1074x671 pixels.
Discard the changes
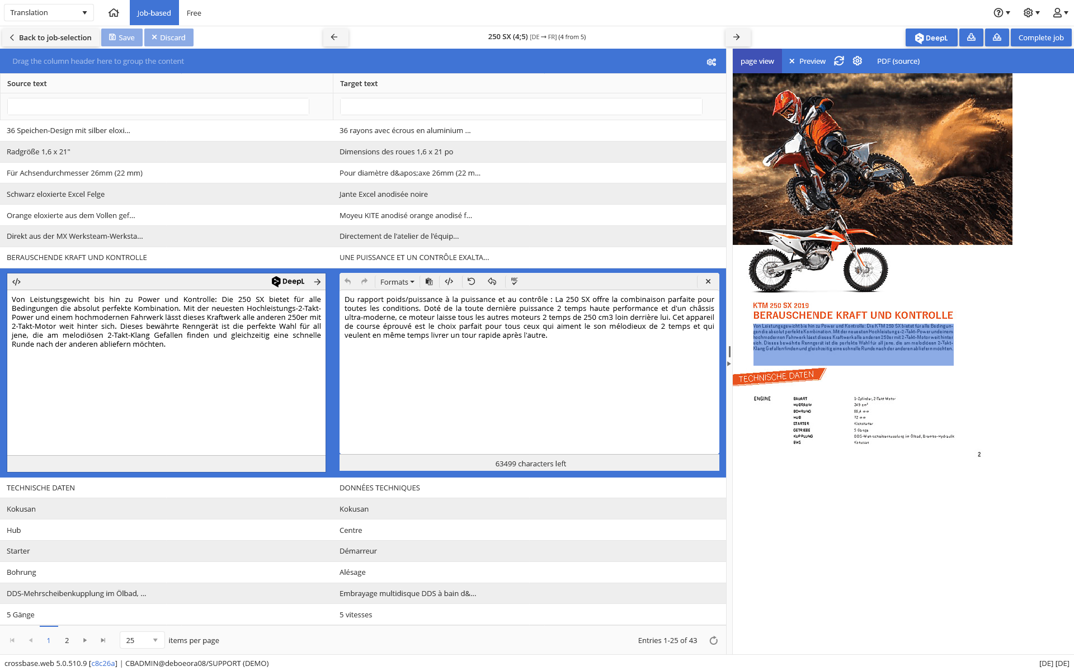click(168, 37)
